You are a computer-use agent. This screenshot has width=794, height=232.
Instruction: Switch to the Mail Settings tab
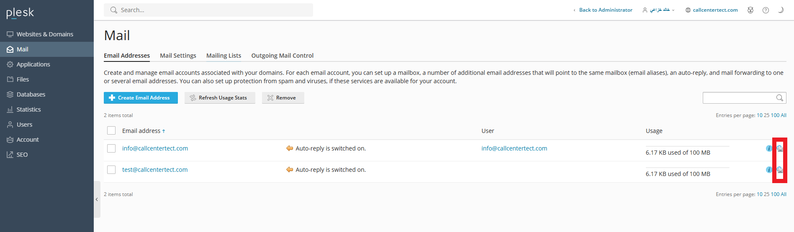click(x=178, y=56)
